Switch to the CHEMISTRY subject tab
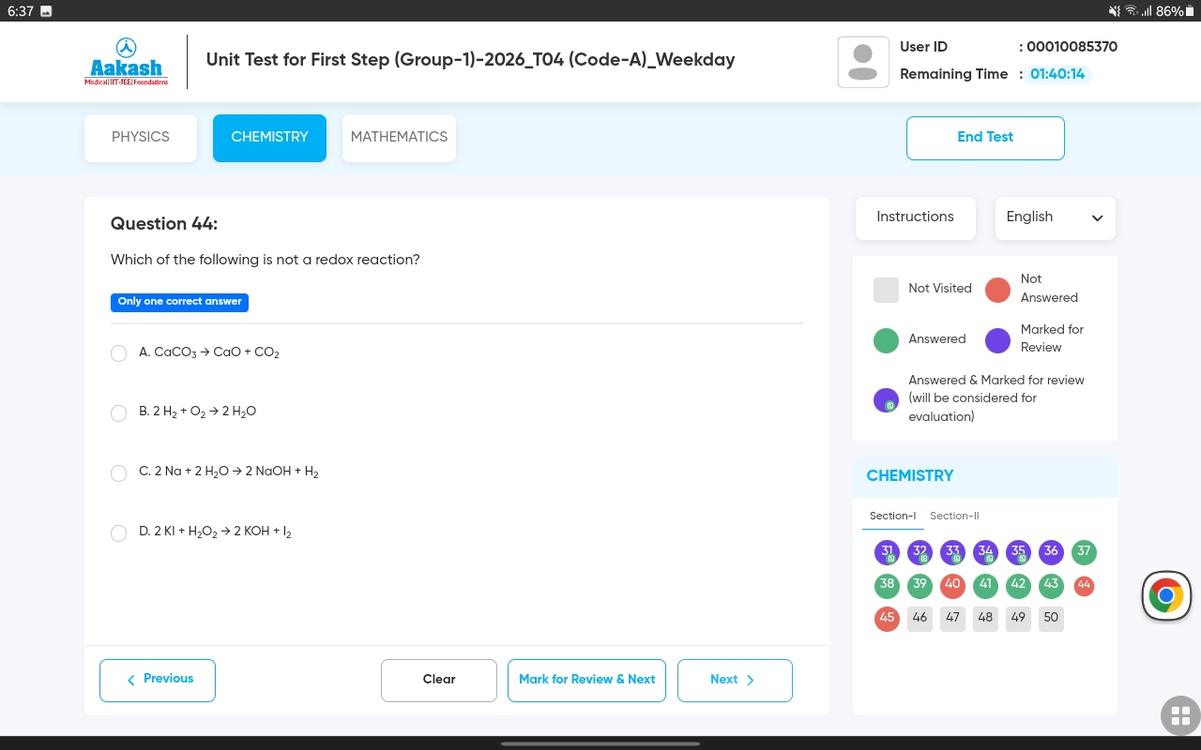This screenshot has height=750, width=1201. 269,138
